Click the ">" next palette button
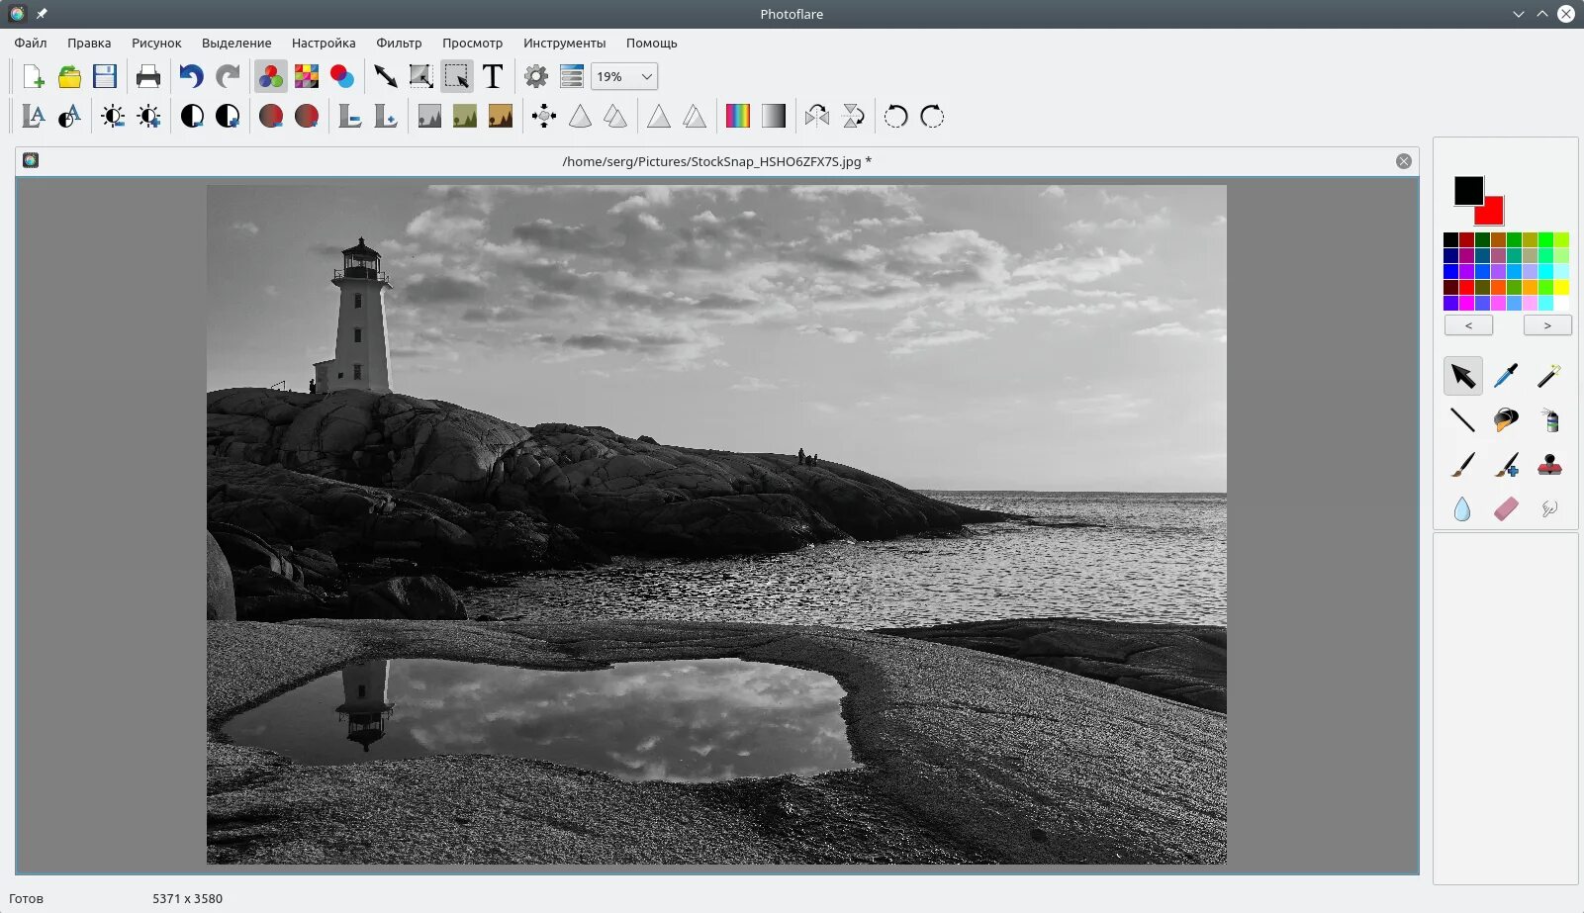The height and width of the screenshot is (913, 1584). click(x=1547, y=325)
